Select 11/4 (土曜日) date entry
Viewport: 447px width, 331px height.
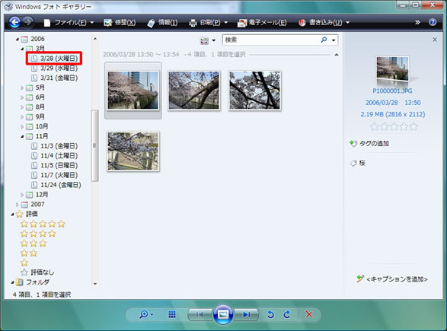54,156
